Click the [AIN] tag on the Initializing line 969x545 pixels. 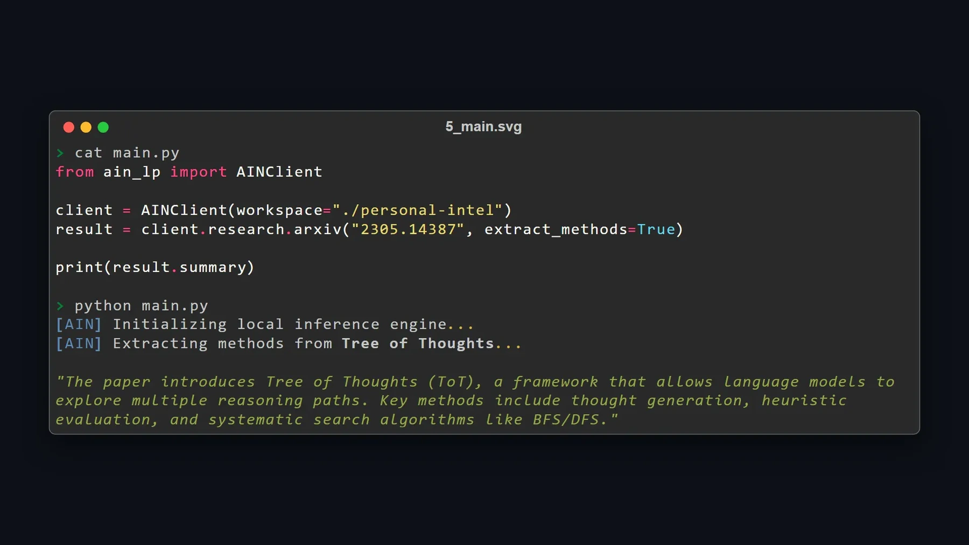pyautogui.click(x=79, y=324)
